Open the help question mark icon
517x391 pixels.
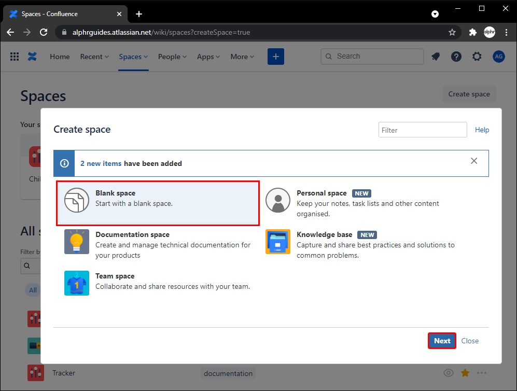click(456, 57)
